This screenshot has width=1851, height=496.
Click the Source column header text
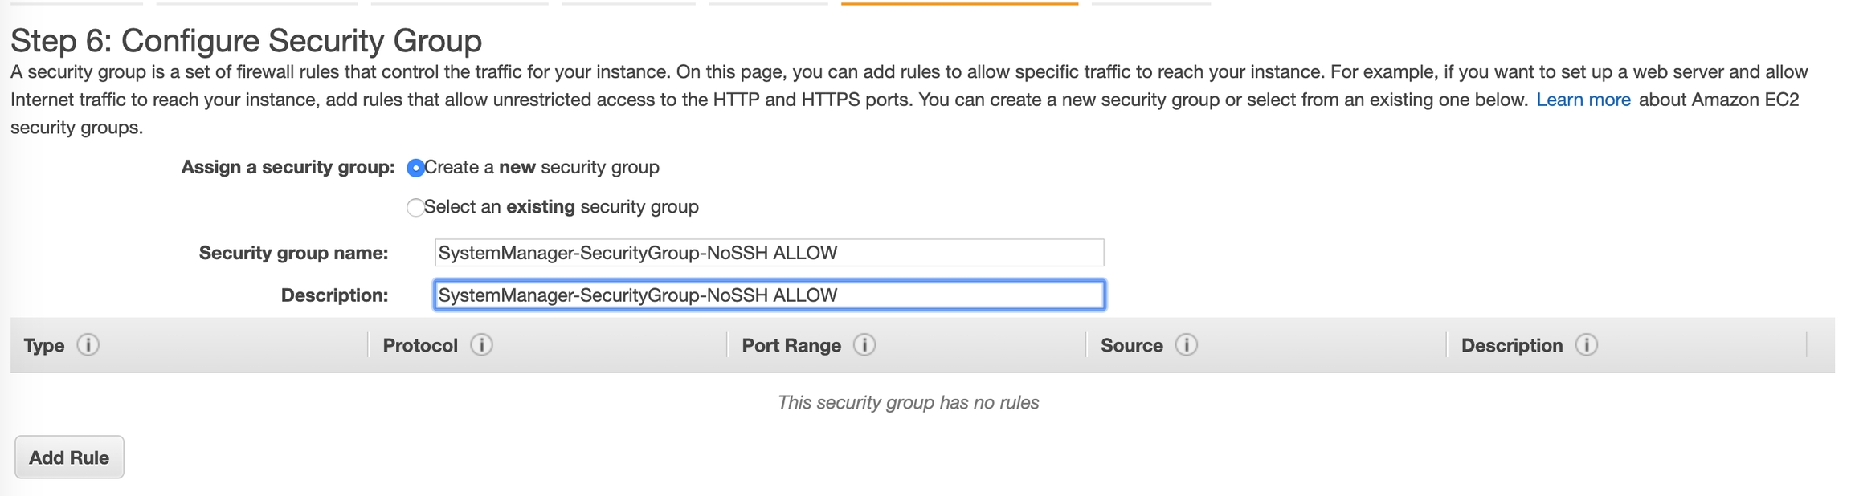point(1131,346)
